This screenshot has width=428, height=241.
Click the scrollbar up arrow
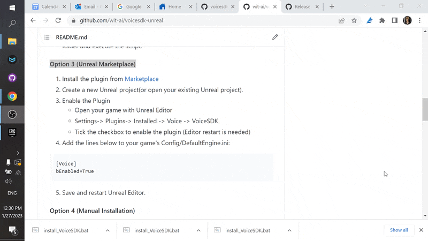(x=425, y=31)
